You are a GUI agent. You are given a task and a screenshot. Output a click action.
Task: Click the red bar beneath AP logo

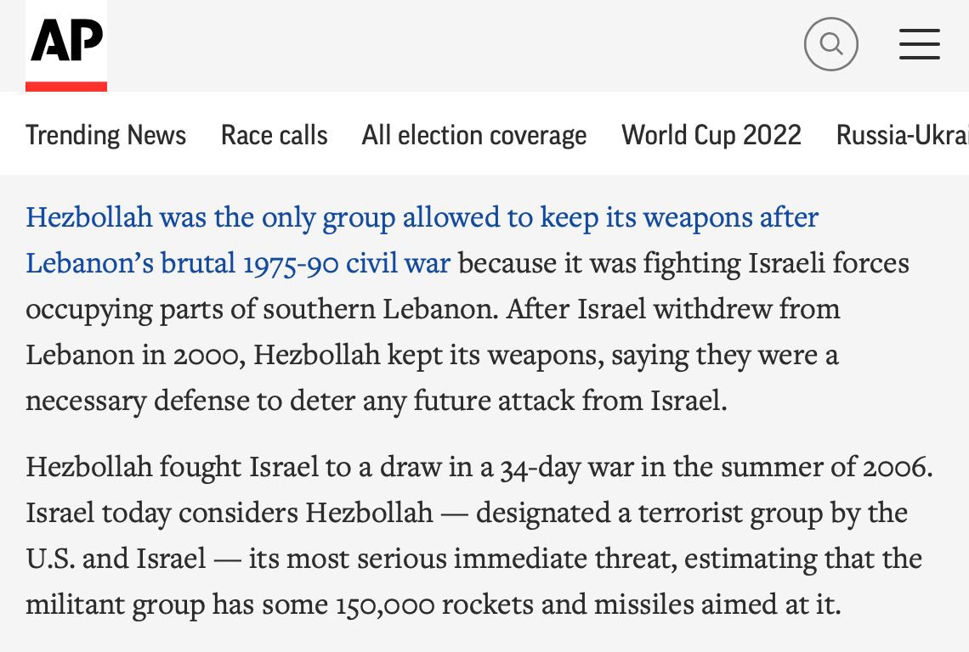(66, 87)
